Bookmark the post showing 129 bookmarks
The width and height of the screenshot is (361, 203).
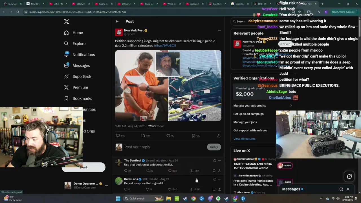pos(196,136)
